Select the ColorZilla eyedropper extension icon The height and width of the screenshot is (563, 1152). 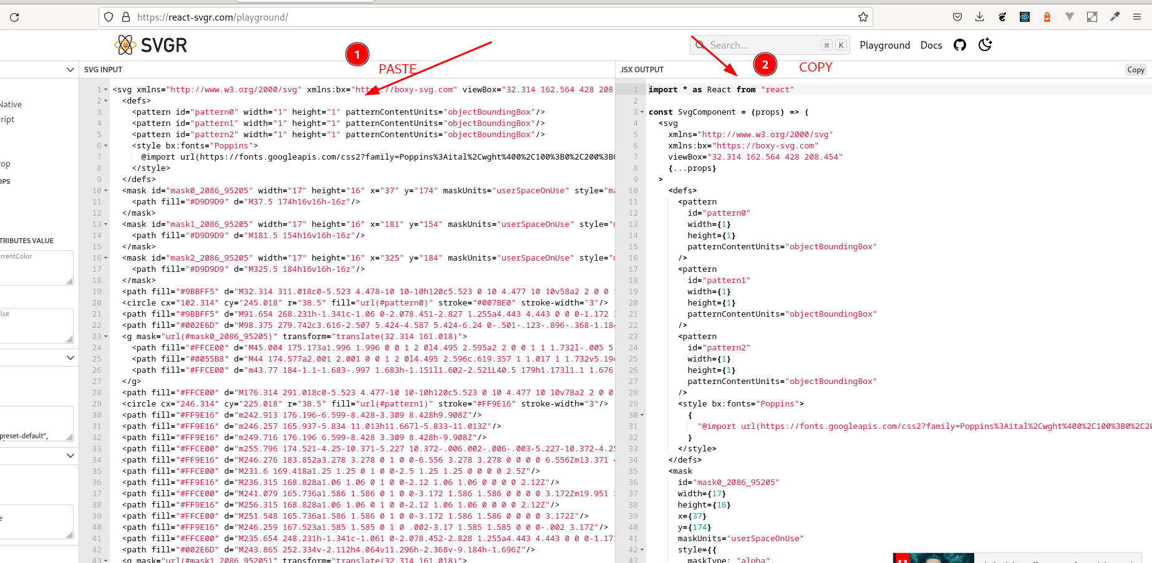pos(1115,17)
